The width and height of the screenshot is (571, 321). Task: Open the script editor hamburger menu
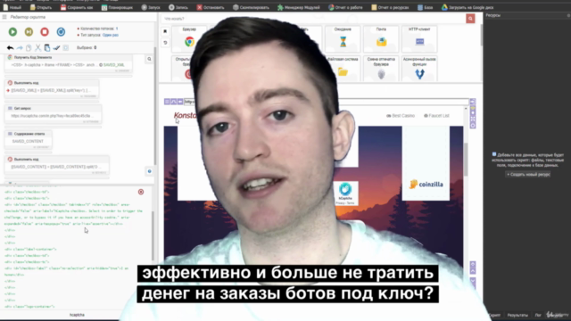pyautogui.click(x=4, y=17)
